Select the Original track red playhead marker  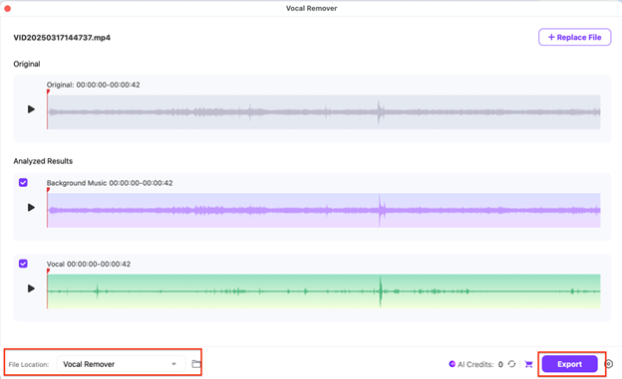pyautogui.click(x=48, y=92)
